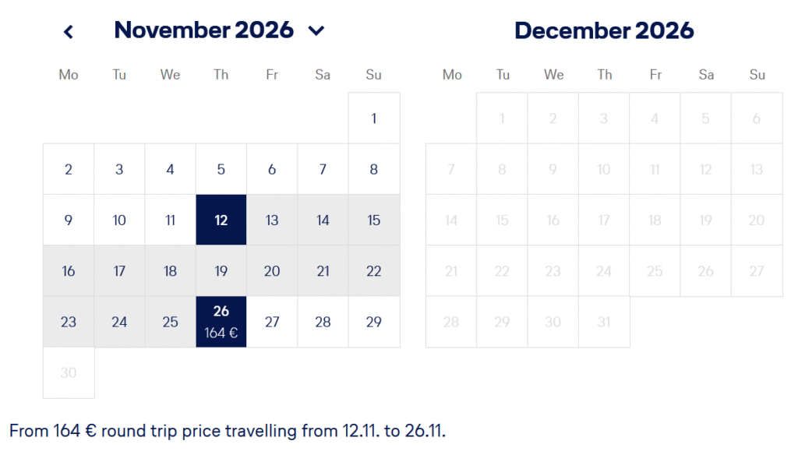Pick December 16 date cell
Screen dimensions: 798x455
[x=553, y=220]
